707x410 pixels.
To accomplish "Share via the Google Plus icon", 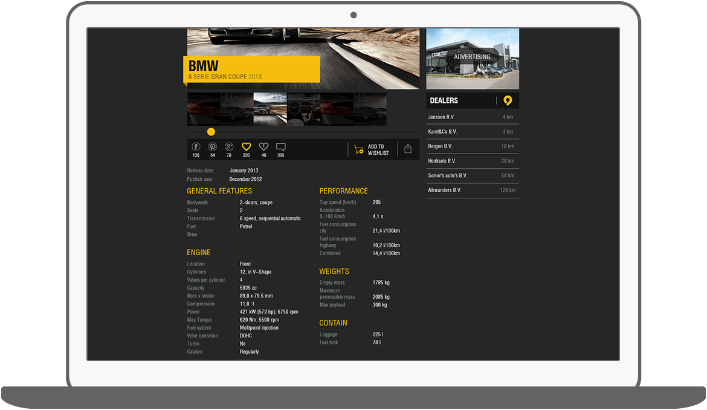I will tap(229, 146).
